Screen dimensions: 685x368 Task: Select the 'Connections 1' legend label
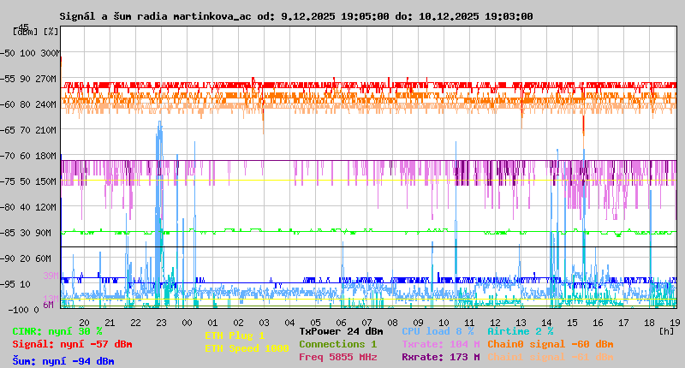tap(337, 344)
